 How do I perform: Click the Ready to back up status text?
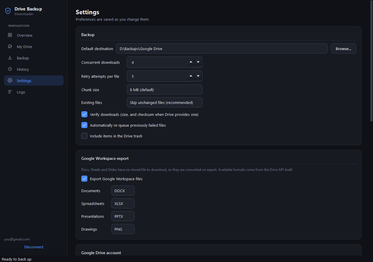pos(17,259)
